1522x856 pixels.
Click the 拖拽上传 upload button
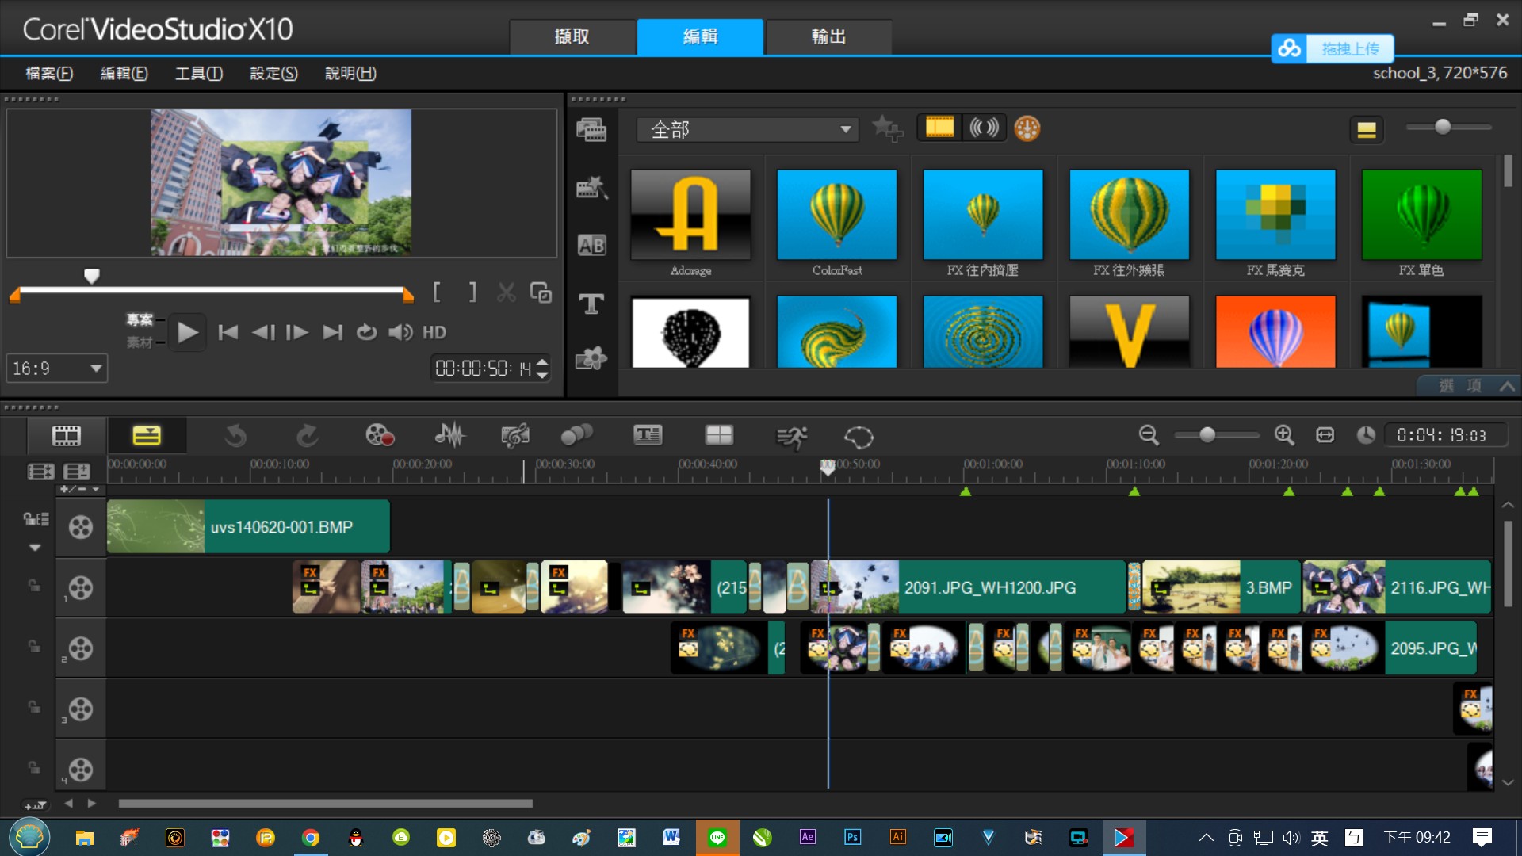(1333, 48)
